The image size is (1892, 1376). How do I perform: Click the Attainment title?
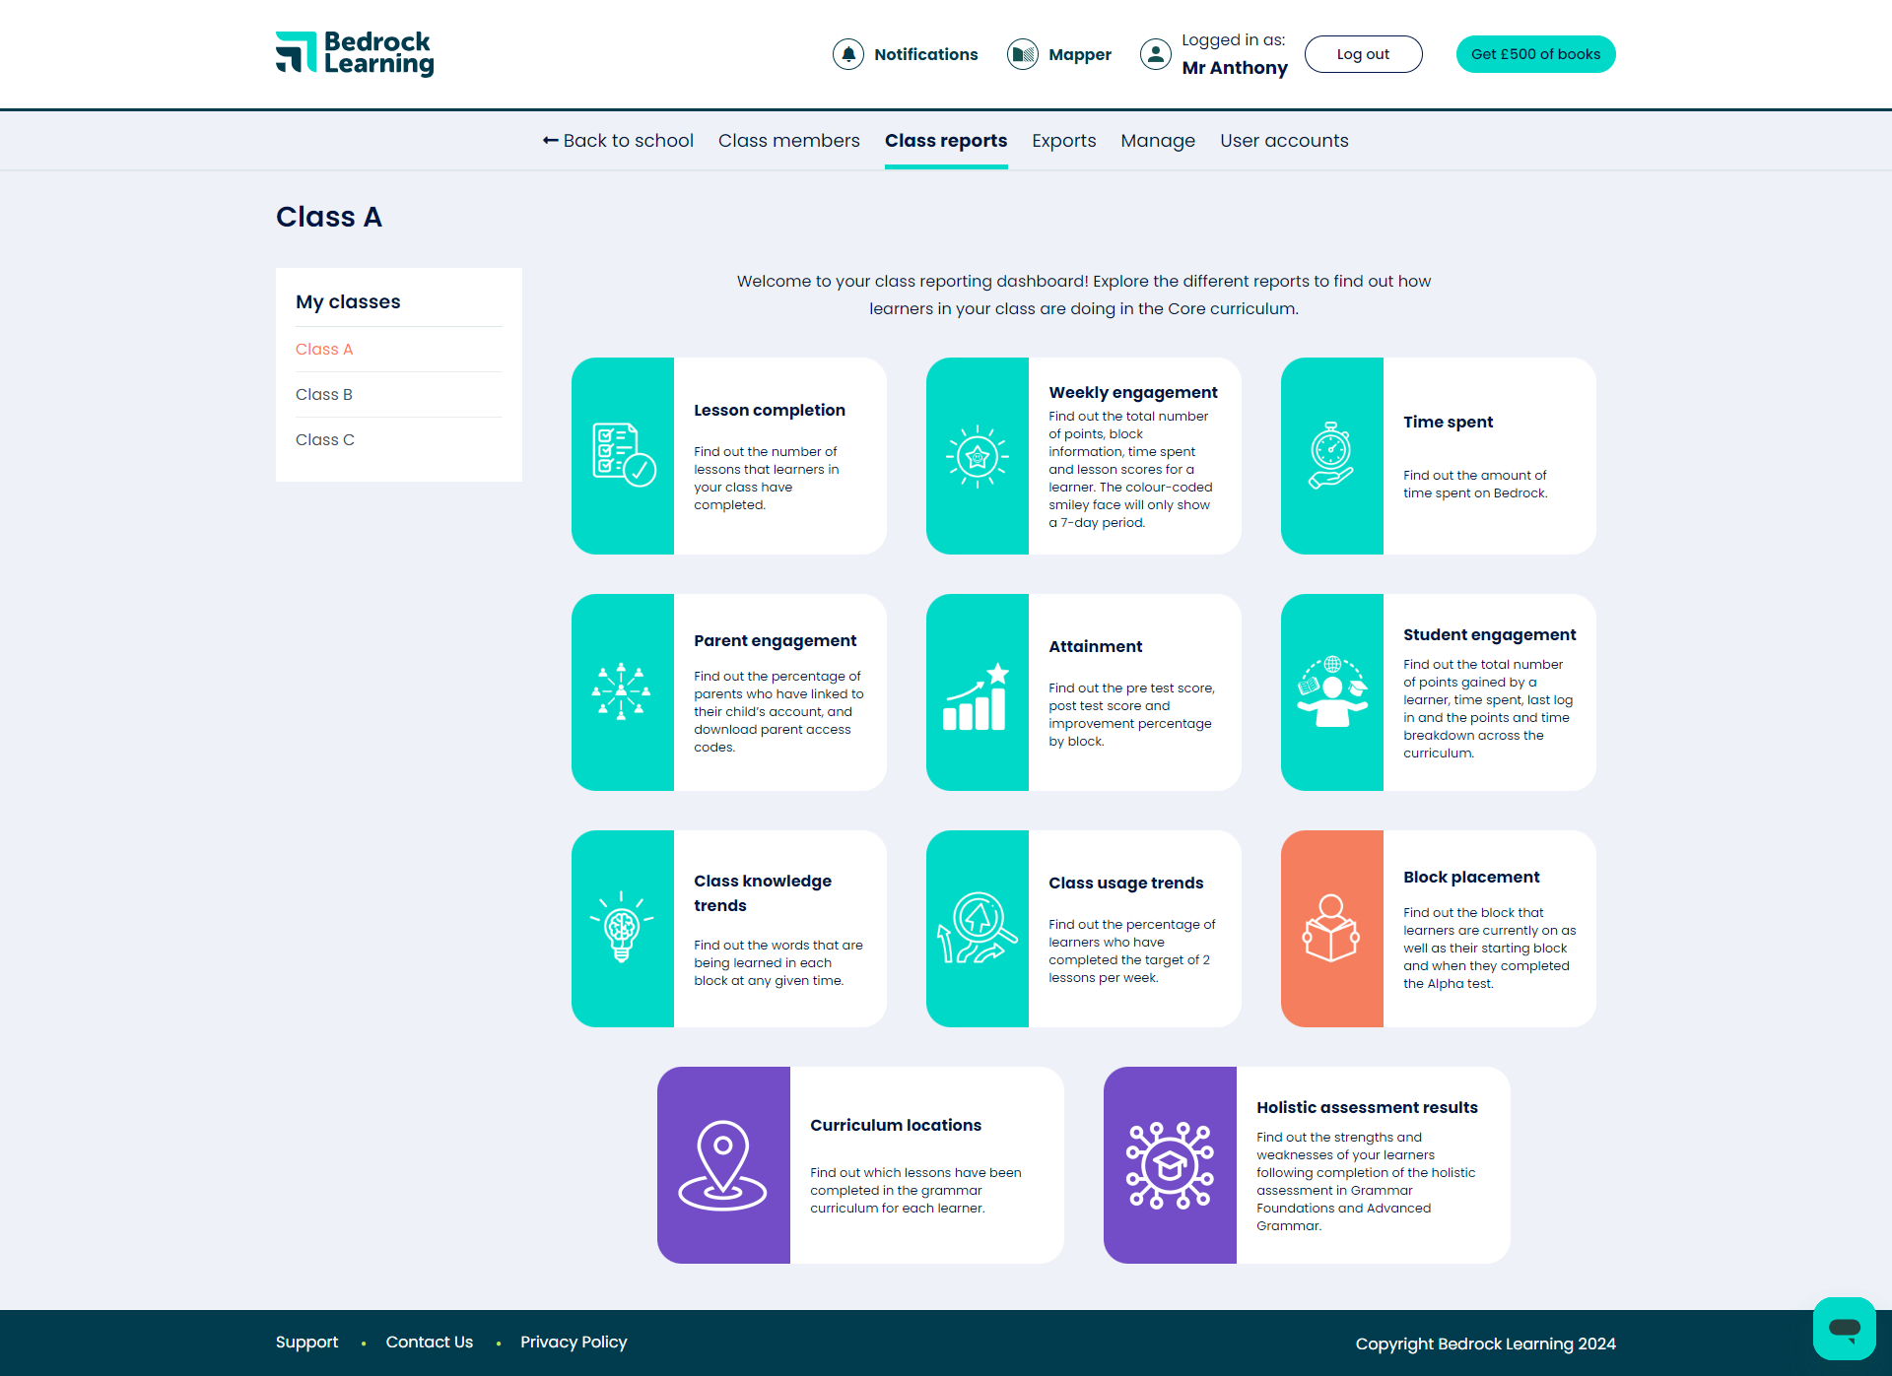(x=1096, y=646)
